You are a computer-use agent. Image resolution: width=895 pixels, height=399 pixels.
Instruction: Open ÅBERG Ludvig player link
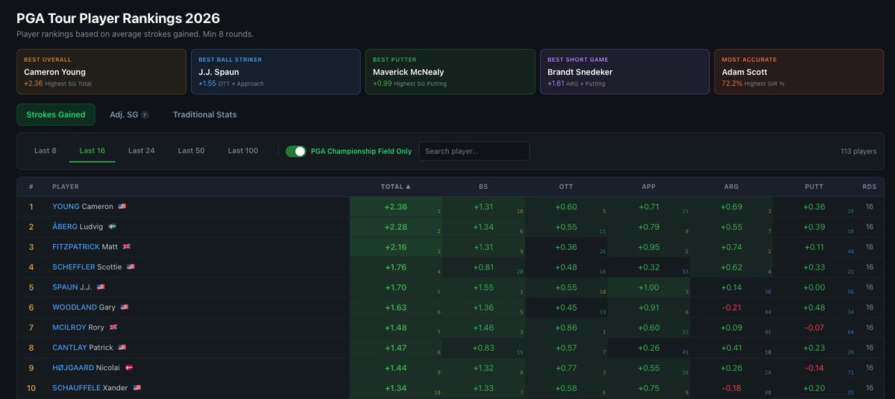click(78, 226)
